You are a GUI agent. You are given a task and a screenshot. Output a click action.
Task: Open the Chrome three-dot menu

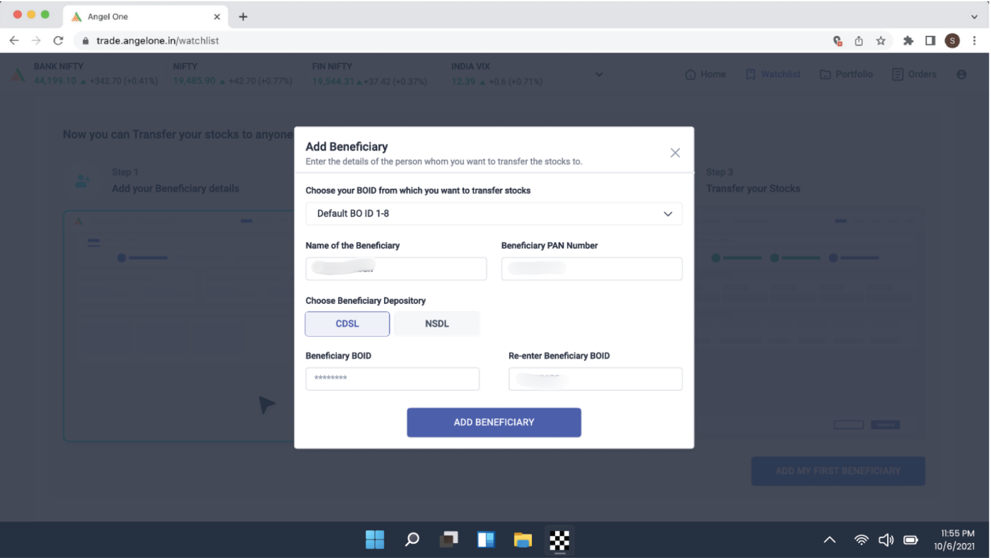click(x=974, y=40)
